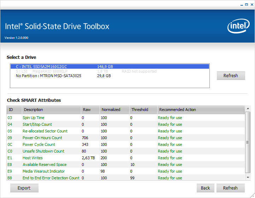255x198 pixels.
Task: Select the Host Writes row
Action: tap(125, 158)
